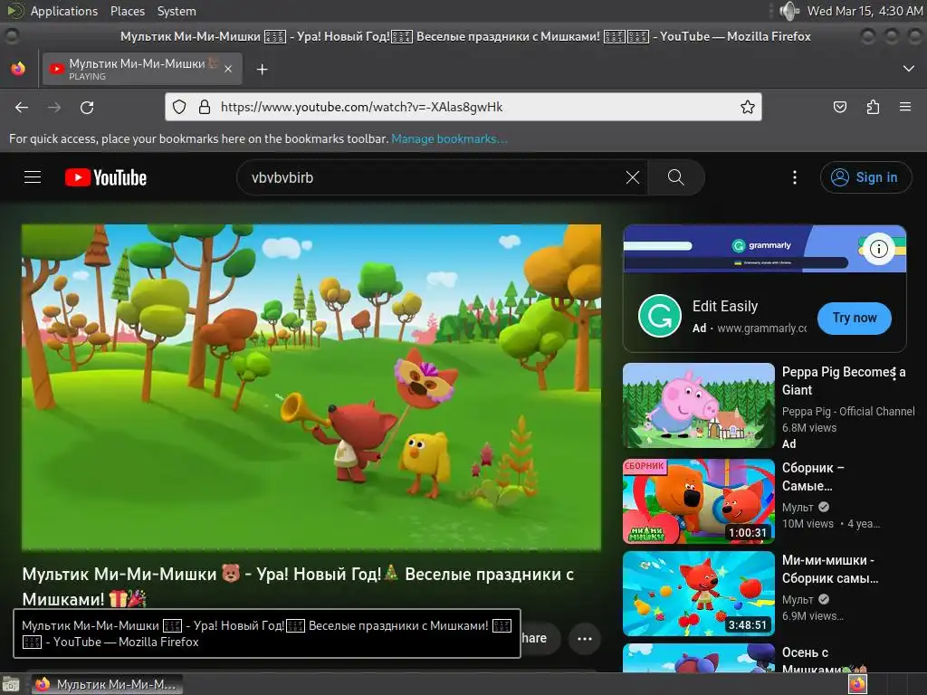Open Ми-ми-мишки - Сборник title

tap(830, 568)
